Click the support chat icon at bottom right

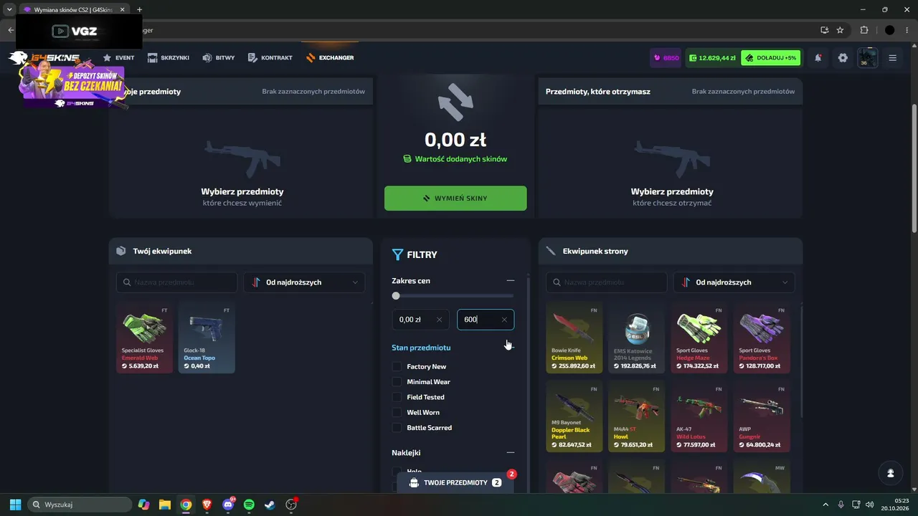pyautogui.click(x=890, y=473)
